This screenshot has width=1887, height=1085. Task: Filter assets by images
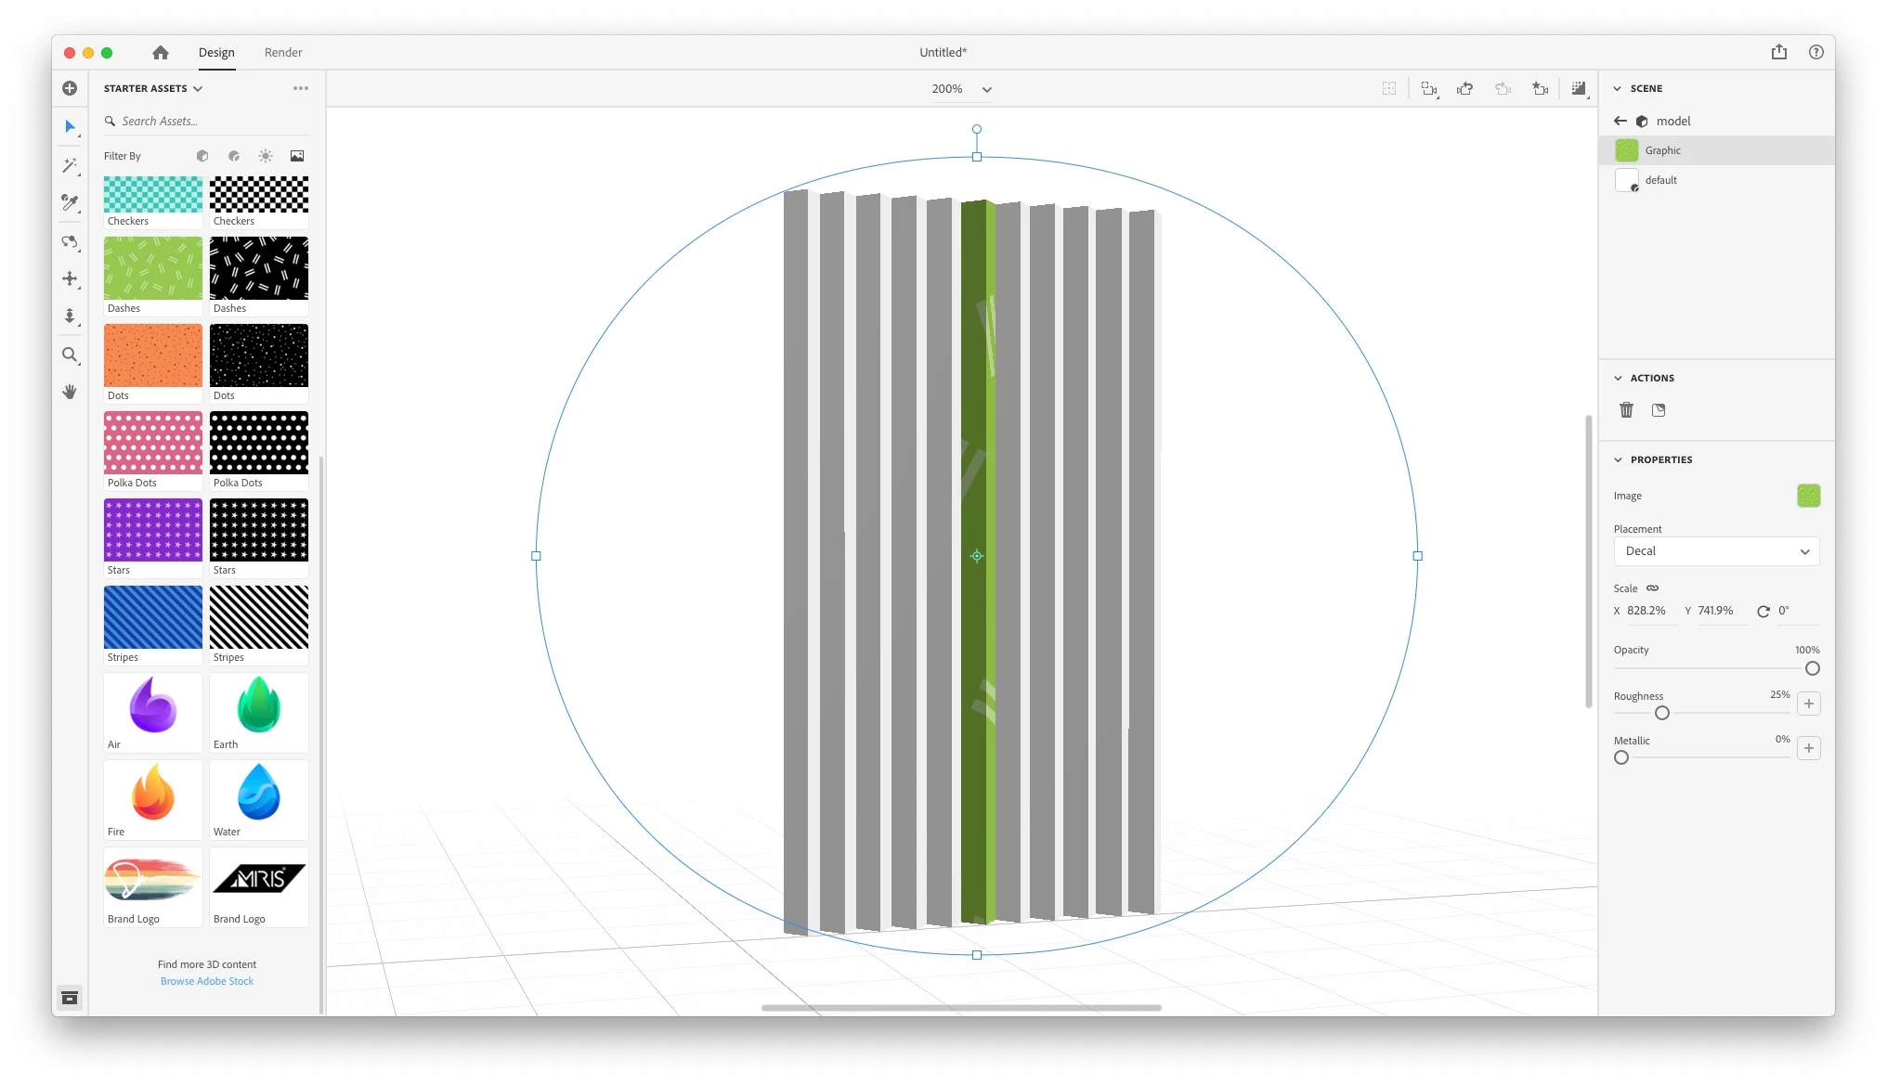(x=297, y=156)
